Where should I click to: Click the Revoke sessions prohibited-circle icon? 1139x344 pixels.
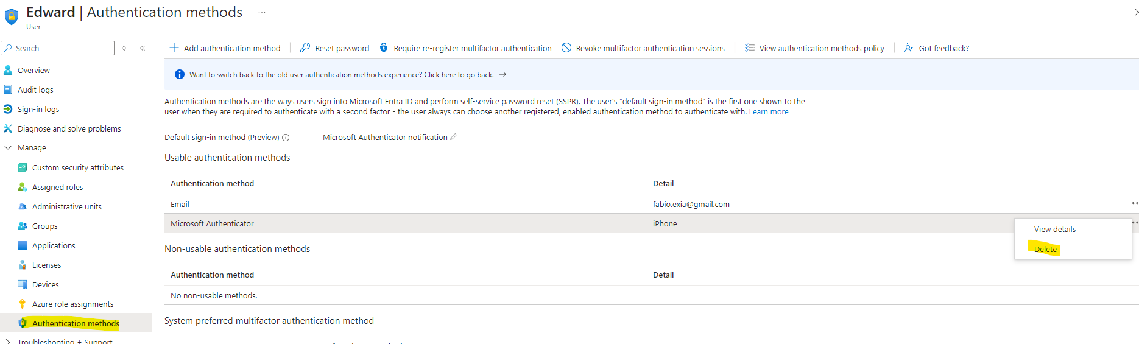(566, 47)
